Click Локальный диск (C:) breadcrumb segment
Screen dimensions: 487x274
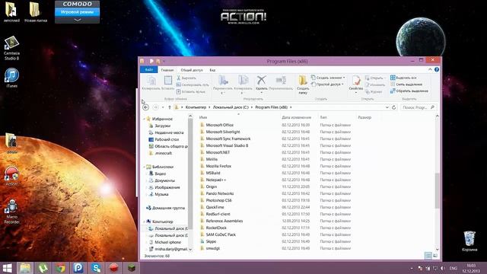231,107
